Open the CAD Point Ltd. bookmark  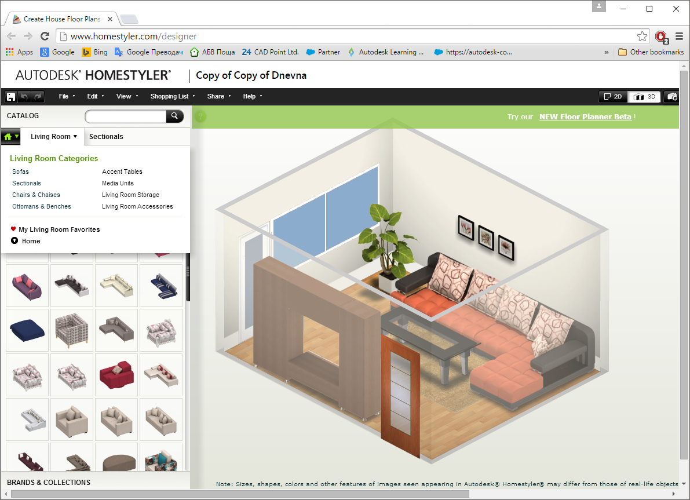(270, 52)
